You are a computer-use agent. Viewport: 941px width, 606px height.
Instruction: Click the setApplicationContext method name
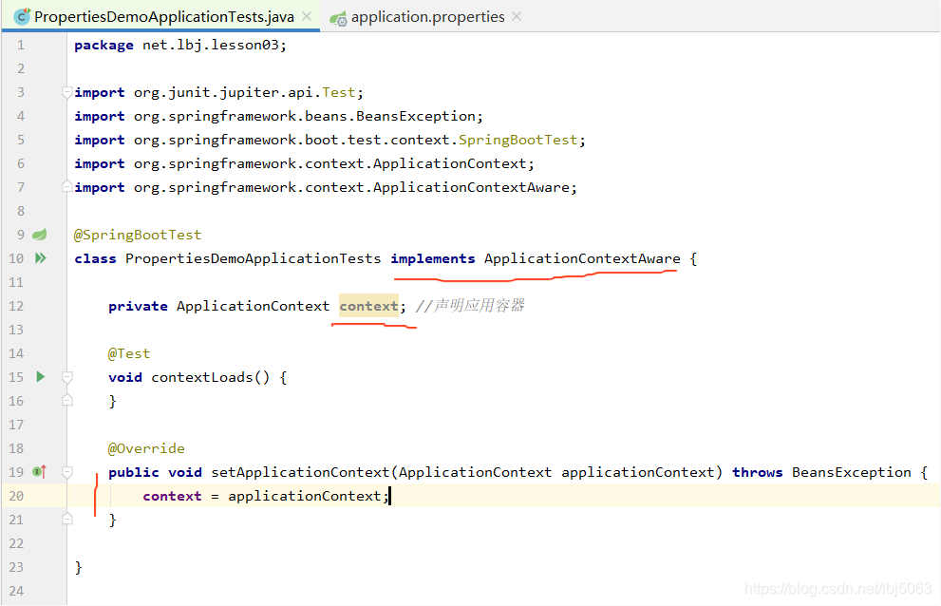[300, 473]
